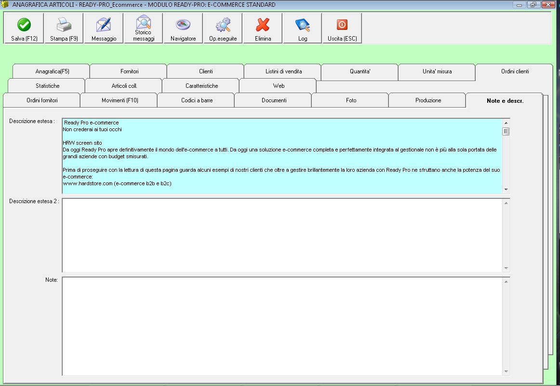This screenshot has width=560, height=386.
Task: Click the text www.hardstore.com in the description
Action: [x=88, y=183]
